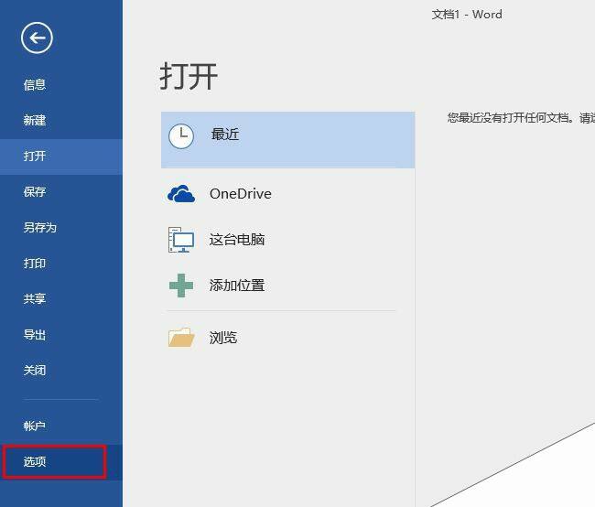Click the green plus icon beside 添加位置
The image size is (595, 507).
click(181, 286)
